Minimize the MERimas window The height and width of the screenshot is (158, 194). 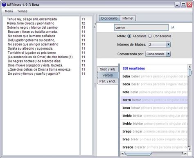click(x=177, y=5)
